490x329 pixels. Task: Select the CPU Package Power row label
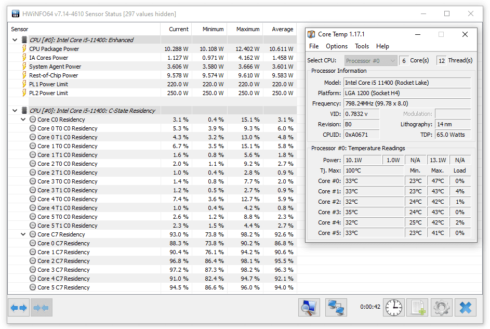point(54,49)
